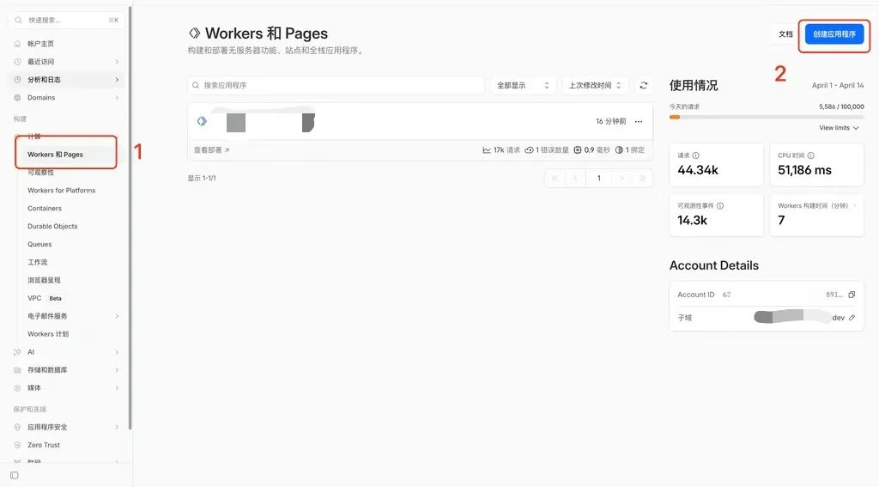Copy the Account ID with copy icon

pos(852,295)
